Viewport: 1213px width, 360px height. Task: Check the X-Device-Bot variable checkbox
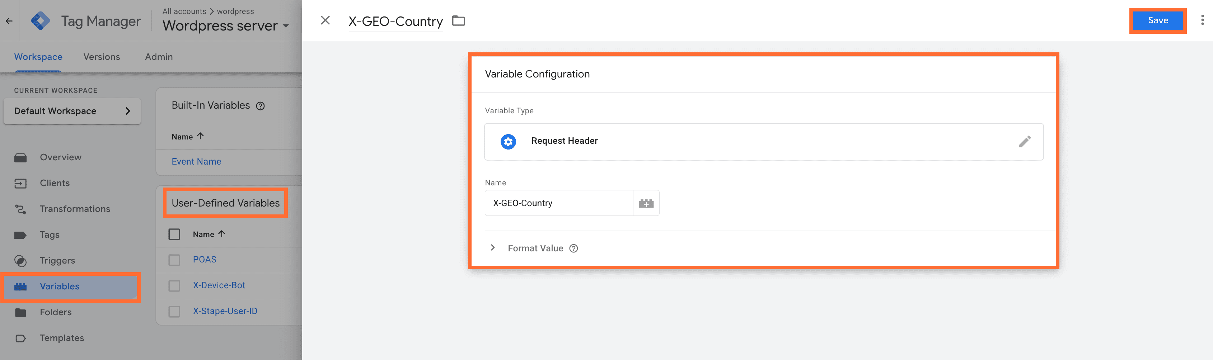coord(175,286)
